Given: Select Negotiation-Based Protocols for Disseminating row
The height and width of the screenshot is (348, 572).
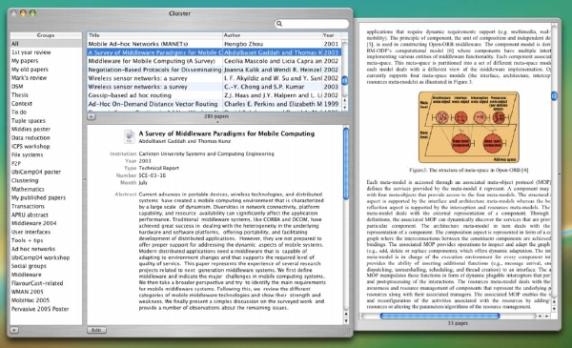Looking at the screenshot, I should (214, 70).
